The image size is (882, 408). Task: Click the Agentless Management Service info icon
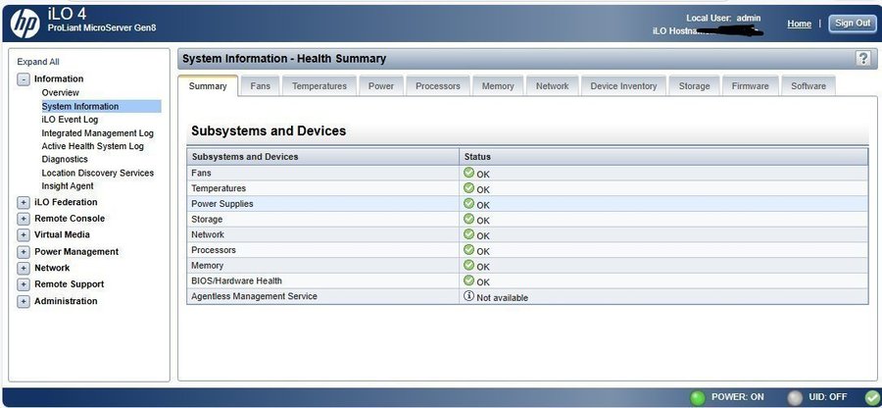[x=468, y=296]
